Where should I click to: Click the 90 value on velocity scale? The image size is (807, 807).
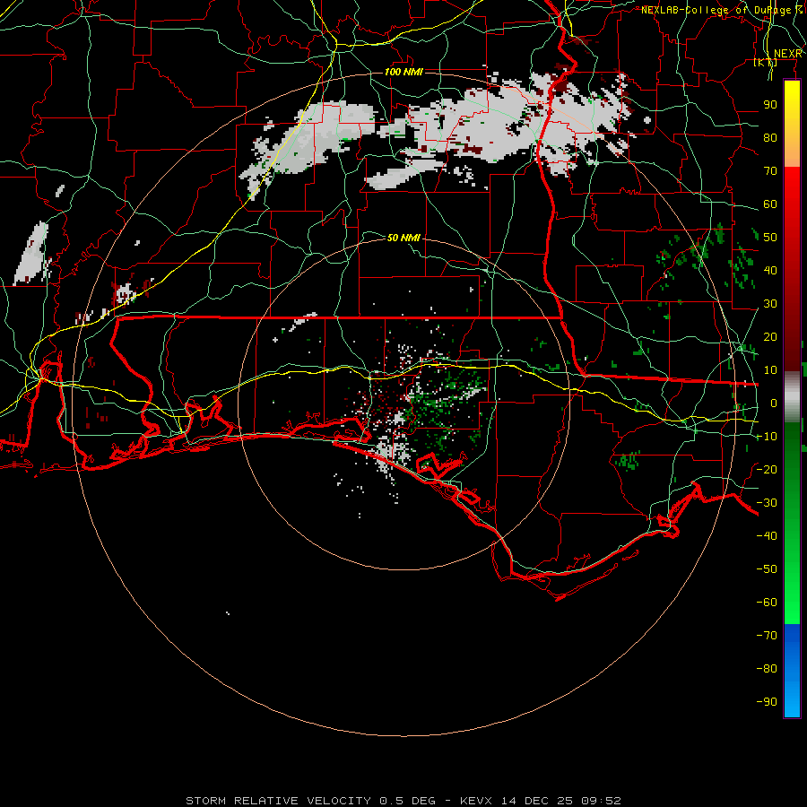pyautogui.click(x=770, y=105)
